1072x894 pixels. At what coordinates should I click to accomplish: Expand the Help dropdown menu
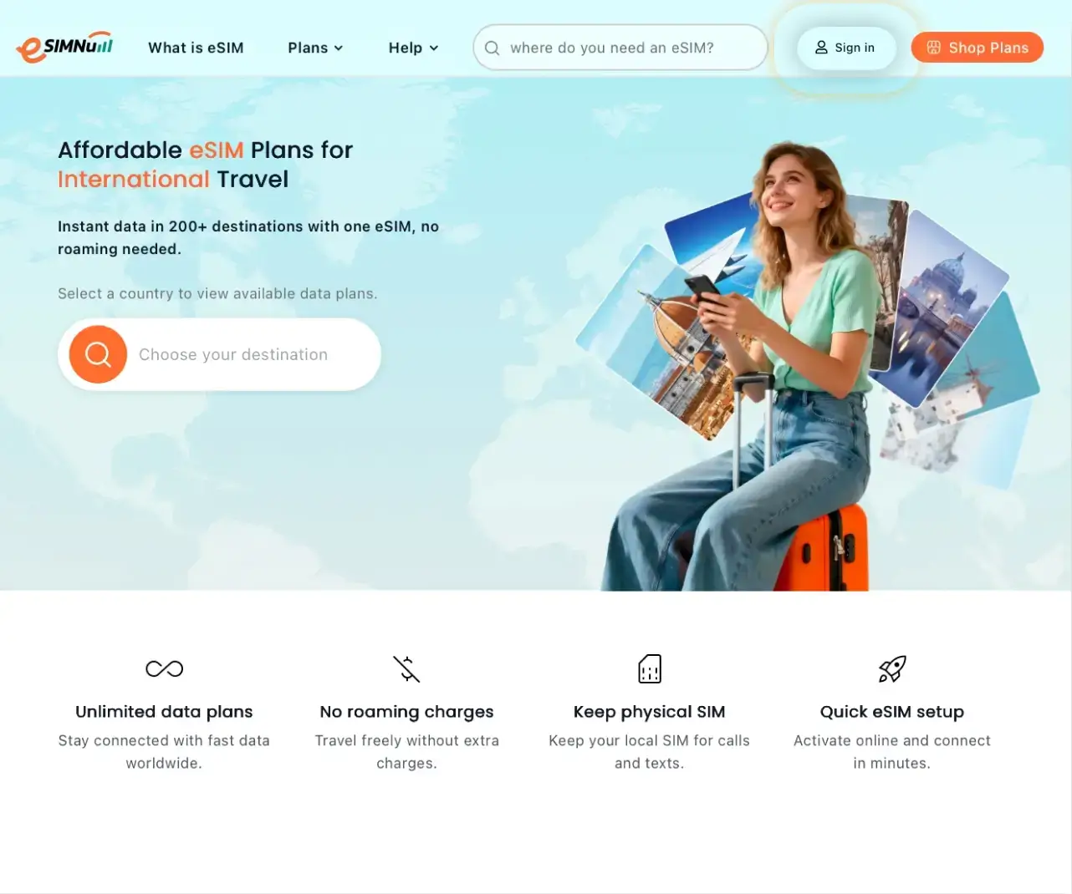coord(413,48)
